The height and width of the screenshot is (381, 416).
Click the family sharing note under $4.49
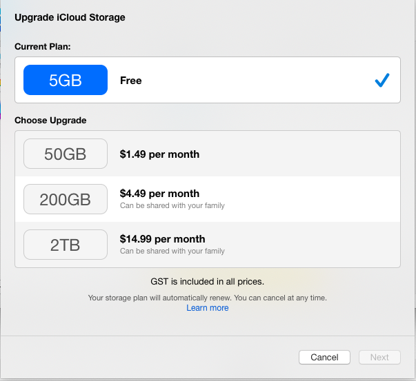(172, 205)
